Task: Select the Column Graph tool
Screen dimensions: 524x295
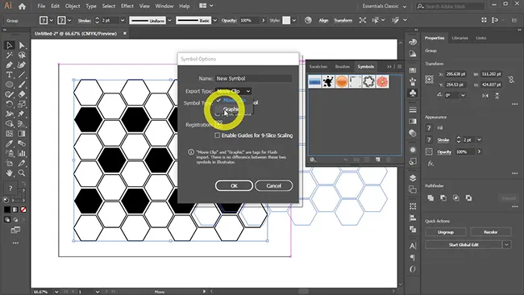Action: click(22, 153)
